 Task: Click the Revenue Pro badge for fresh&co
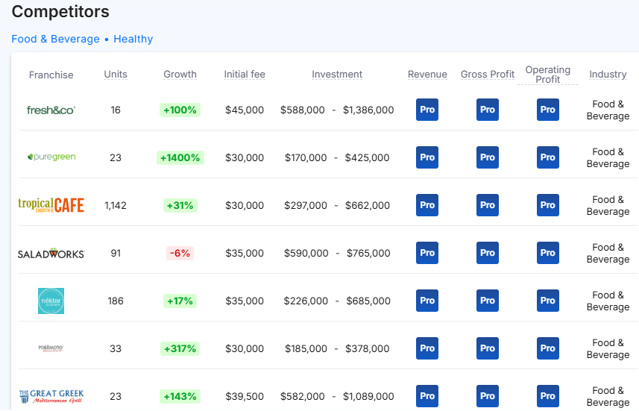click(x=427, y=110)
